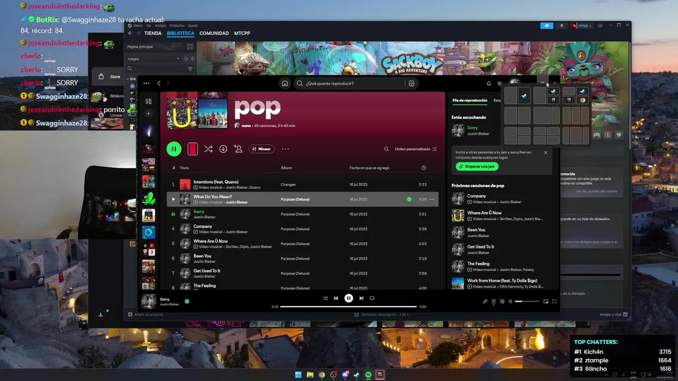
Task: Switch to Fila de reproducción tab
Action: tap(469, 100)
